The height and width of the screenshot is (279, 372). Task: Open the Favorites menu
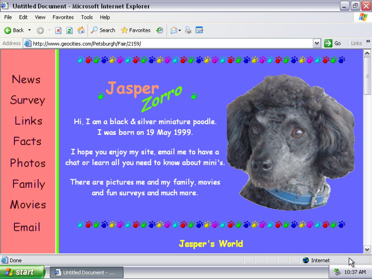(x=63, y=17)
